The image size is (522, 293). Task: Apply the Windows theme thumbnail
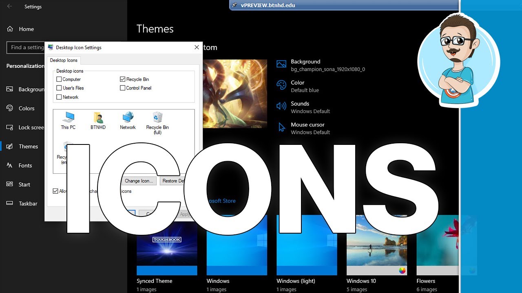click(x=237, y=245)
